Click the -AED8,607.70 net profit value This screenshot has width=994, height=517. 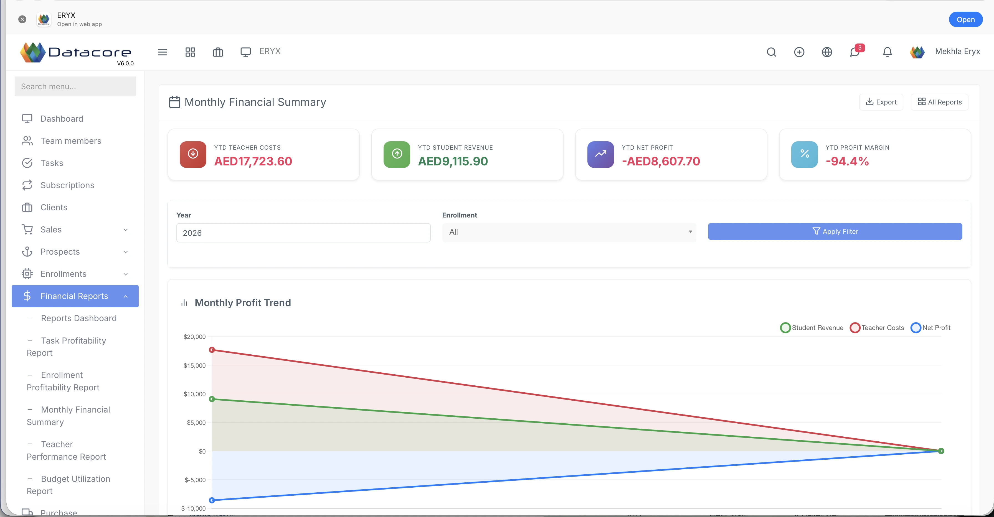coord(661,161)
